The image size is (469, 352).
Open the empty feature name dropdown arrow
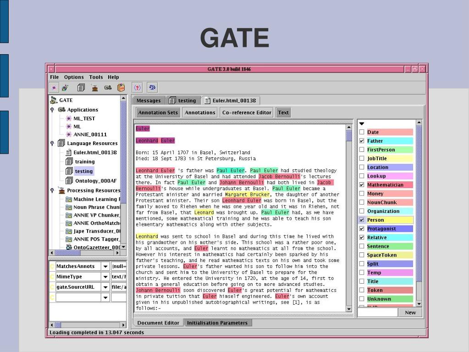105,297
